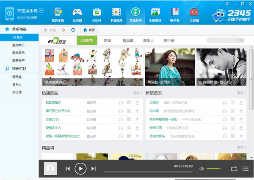Toggle repeat mode in player bar
Viewport: 254px width, 180px height.
(x=234, y=169)
